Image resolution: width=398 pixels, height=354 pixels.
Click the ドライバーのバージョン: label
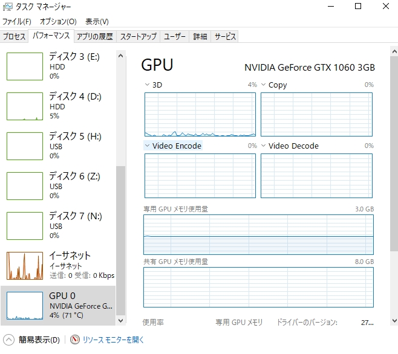307,323
